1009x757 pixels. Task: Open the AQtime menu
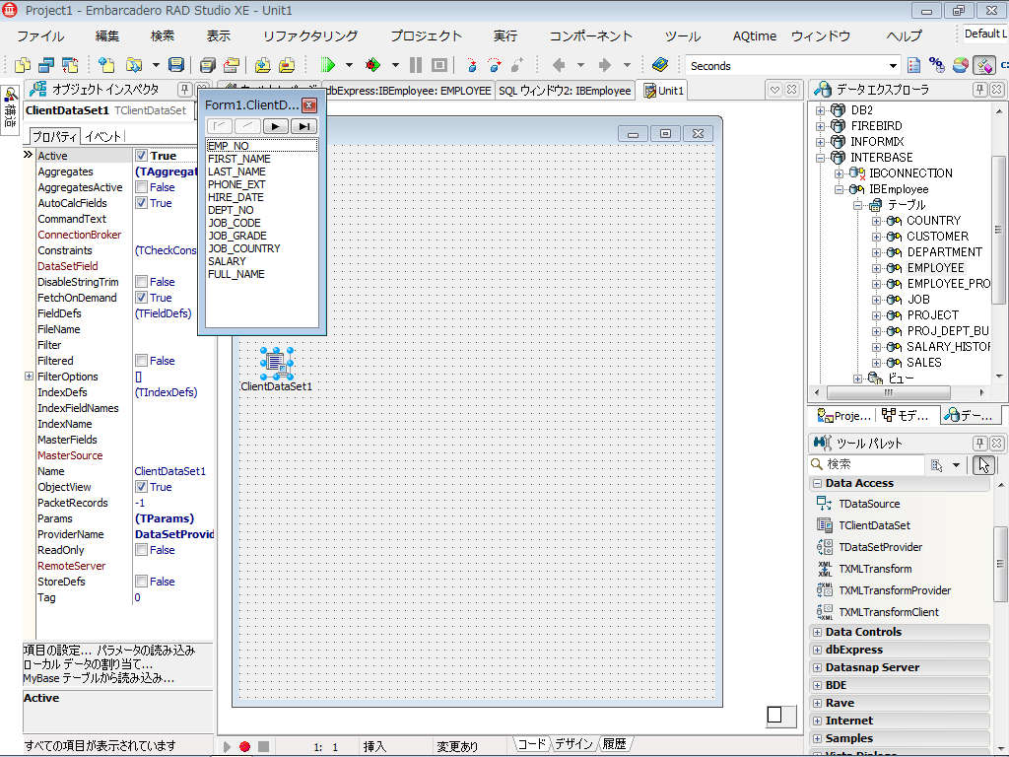[x=754, y=36]
